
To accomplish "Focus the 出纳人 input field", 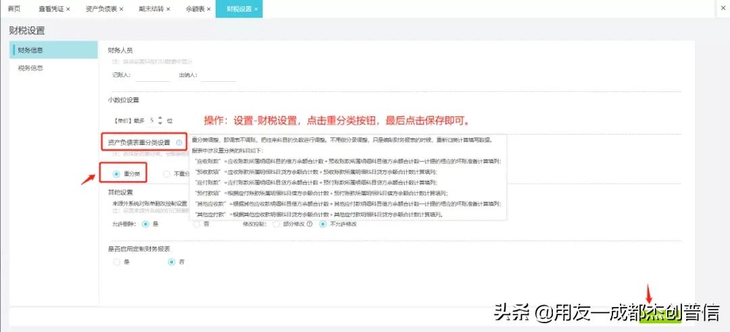I will point(218,76).
